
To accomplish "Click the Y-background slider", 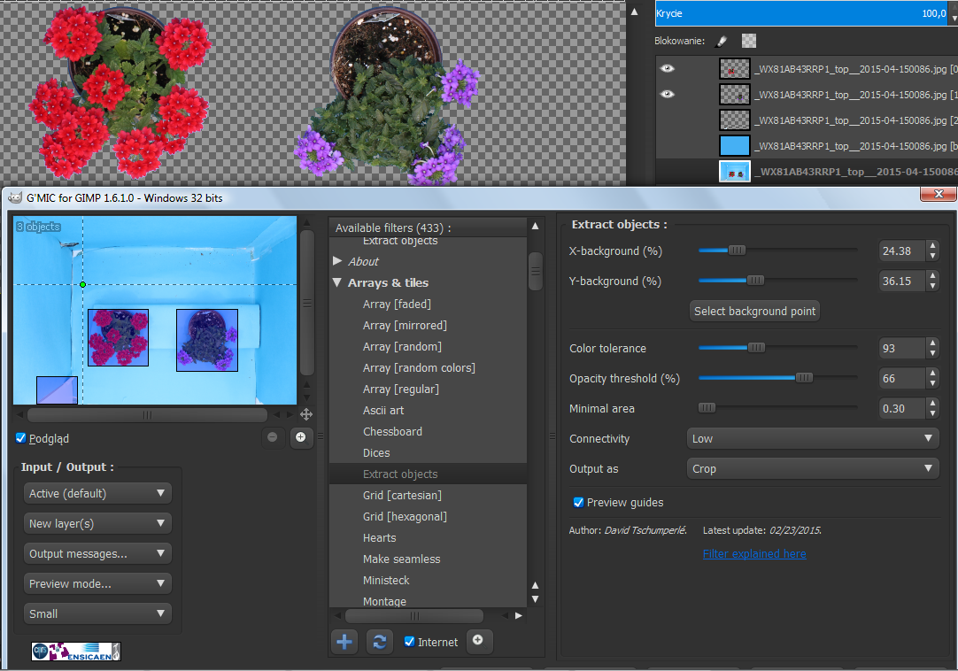I will tap(777, 280).
